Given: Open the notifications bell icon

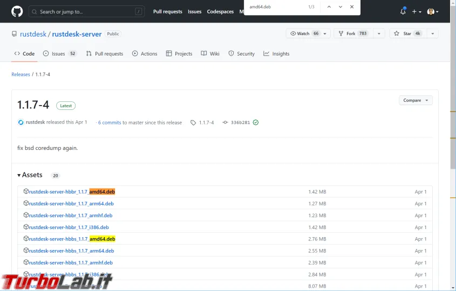Looking at the screenshot, I should click(x=403, y=11).
